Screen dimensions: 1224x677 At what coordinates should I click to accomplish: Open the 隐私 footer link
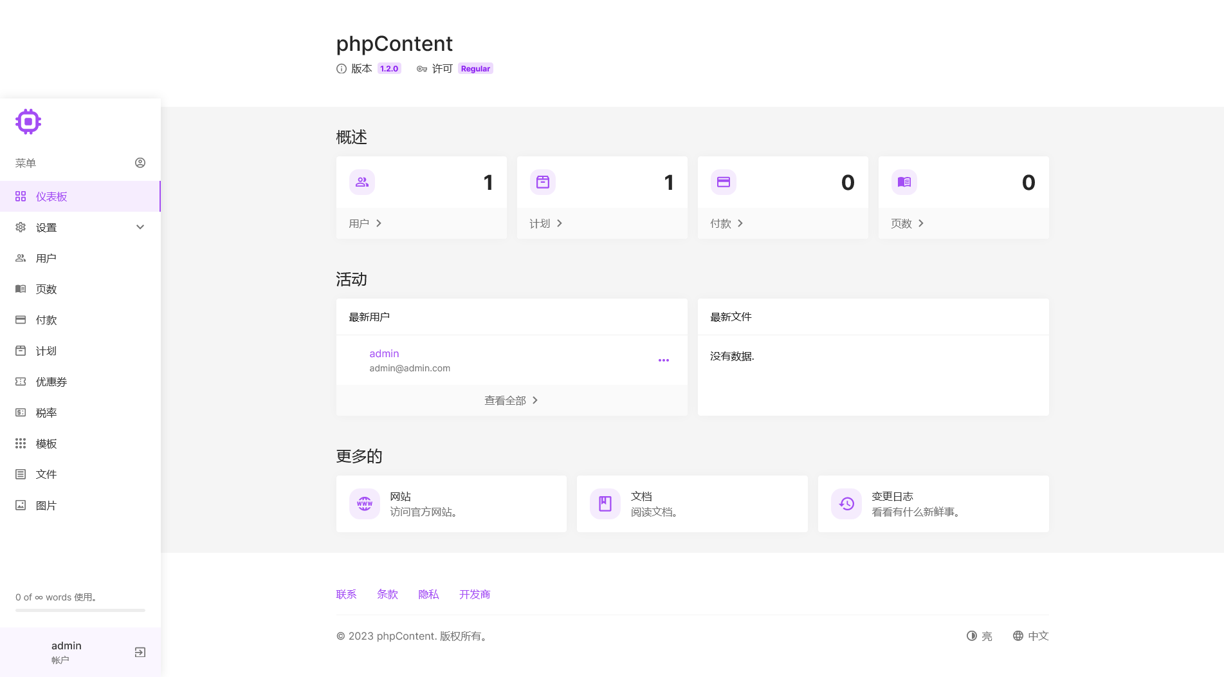pyautogui.click(x=428, y=595)
